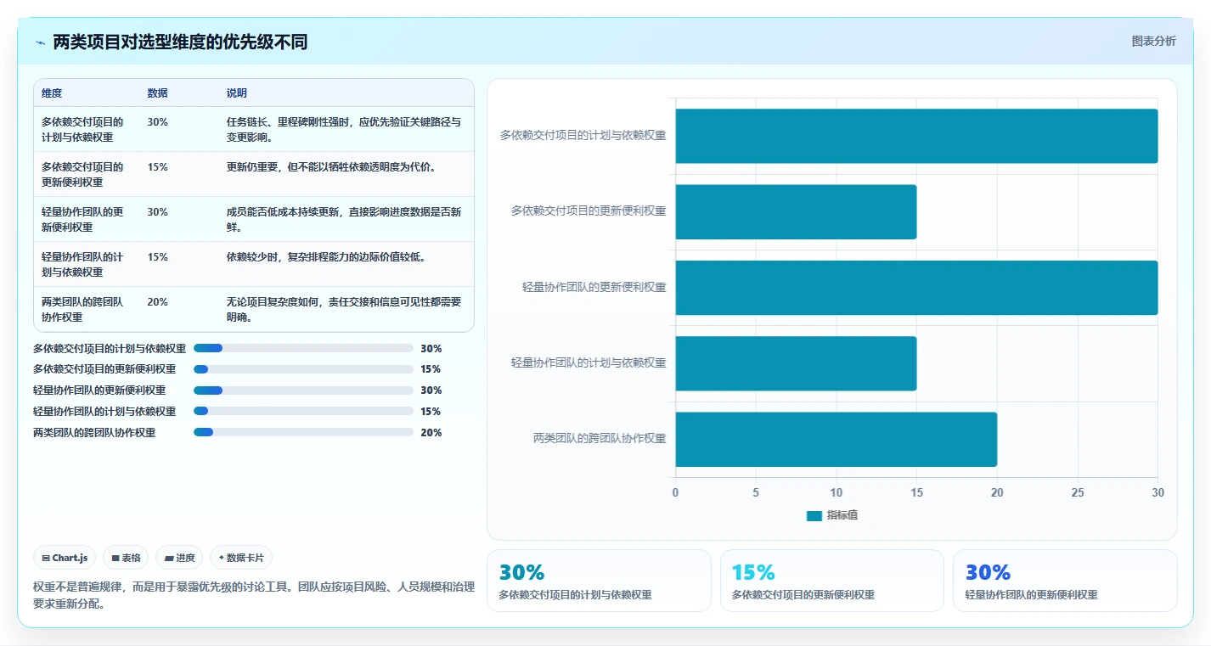The height and width of the screenshot is (646, 1211).
Task: Click the 说明 column header
Action: click(x=237, y=93)
